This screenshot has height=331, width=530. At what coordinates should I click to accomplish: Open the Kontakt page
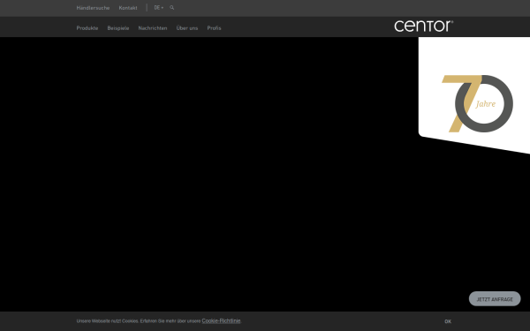128,8
